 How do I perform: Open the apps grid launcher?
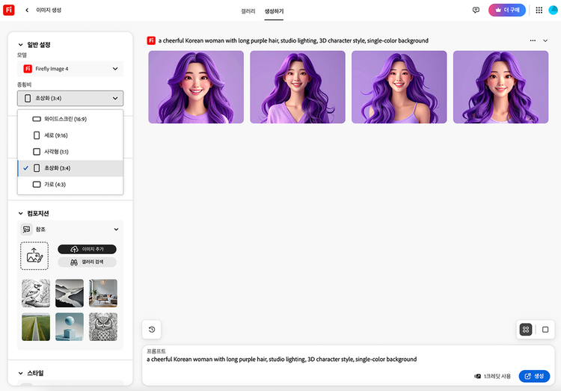pyautogui.click(x=539, y=10)
